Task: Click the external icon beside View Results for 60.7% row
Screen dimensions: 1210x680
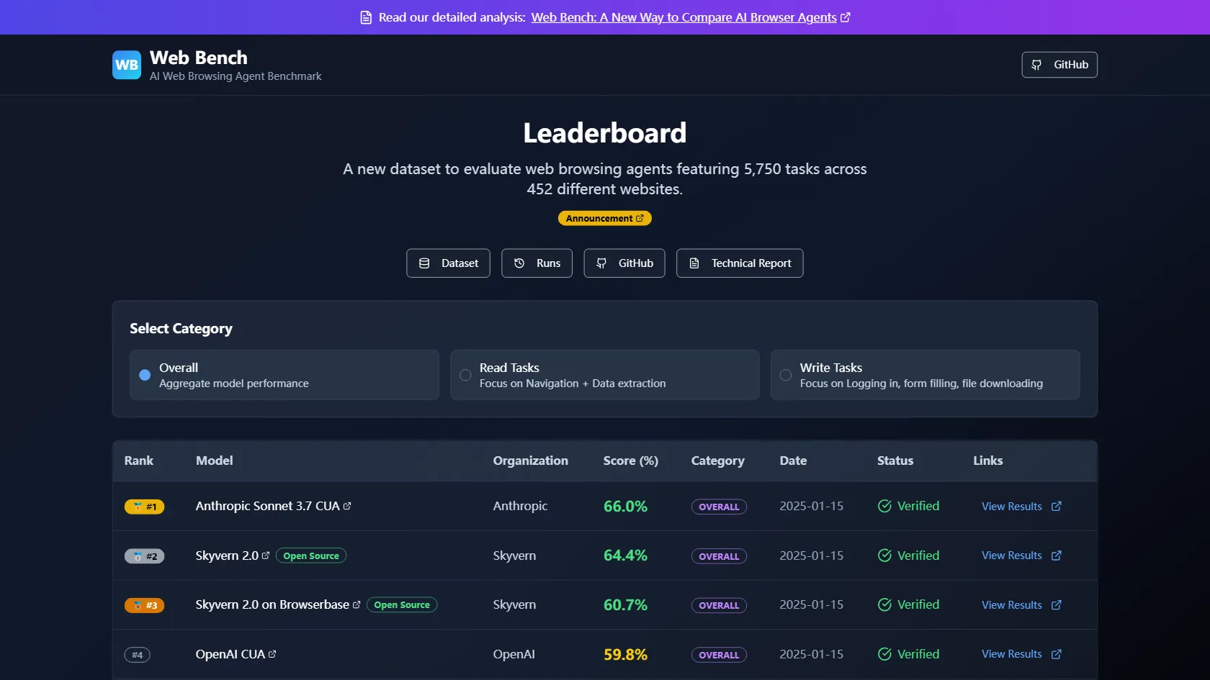Action: 1057,605
